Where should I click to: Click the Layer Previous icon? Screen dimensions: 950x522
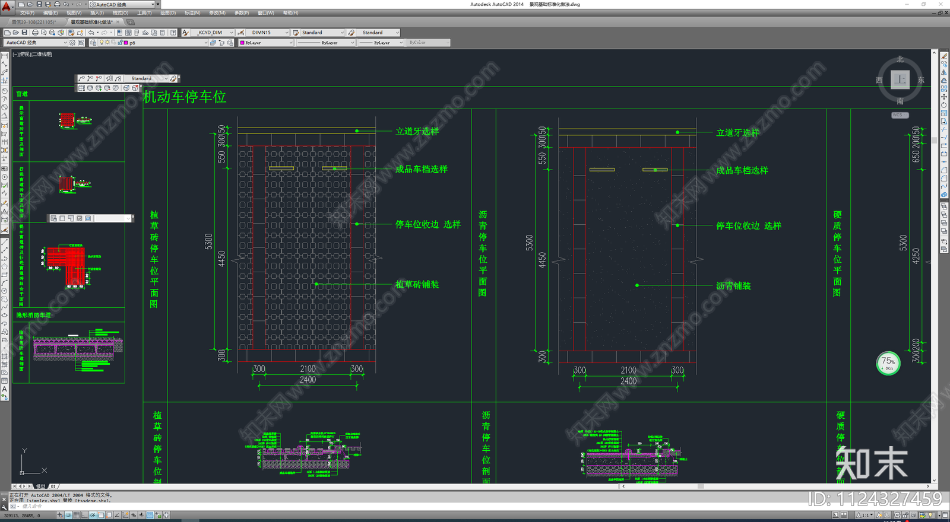coord(221,43)
